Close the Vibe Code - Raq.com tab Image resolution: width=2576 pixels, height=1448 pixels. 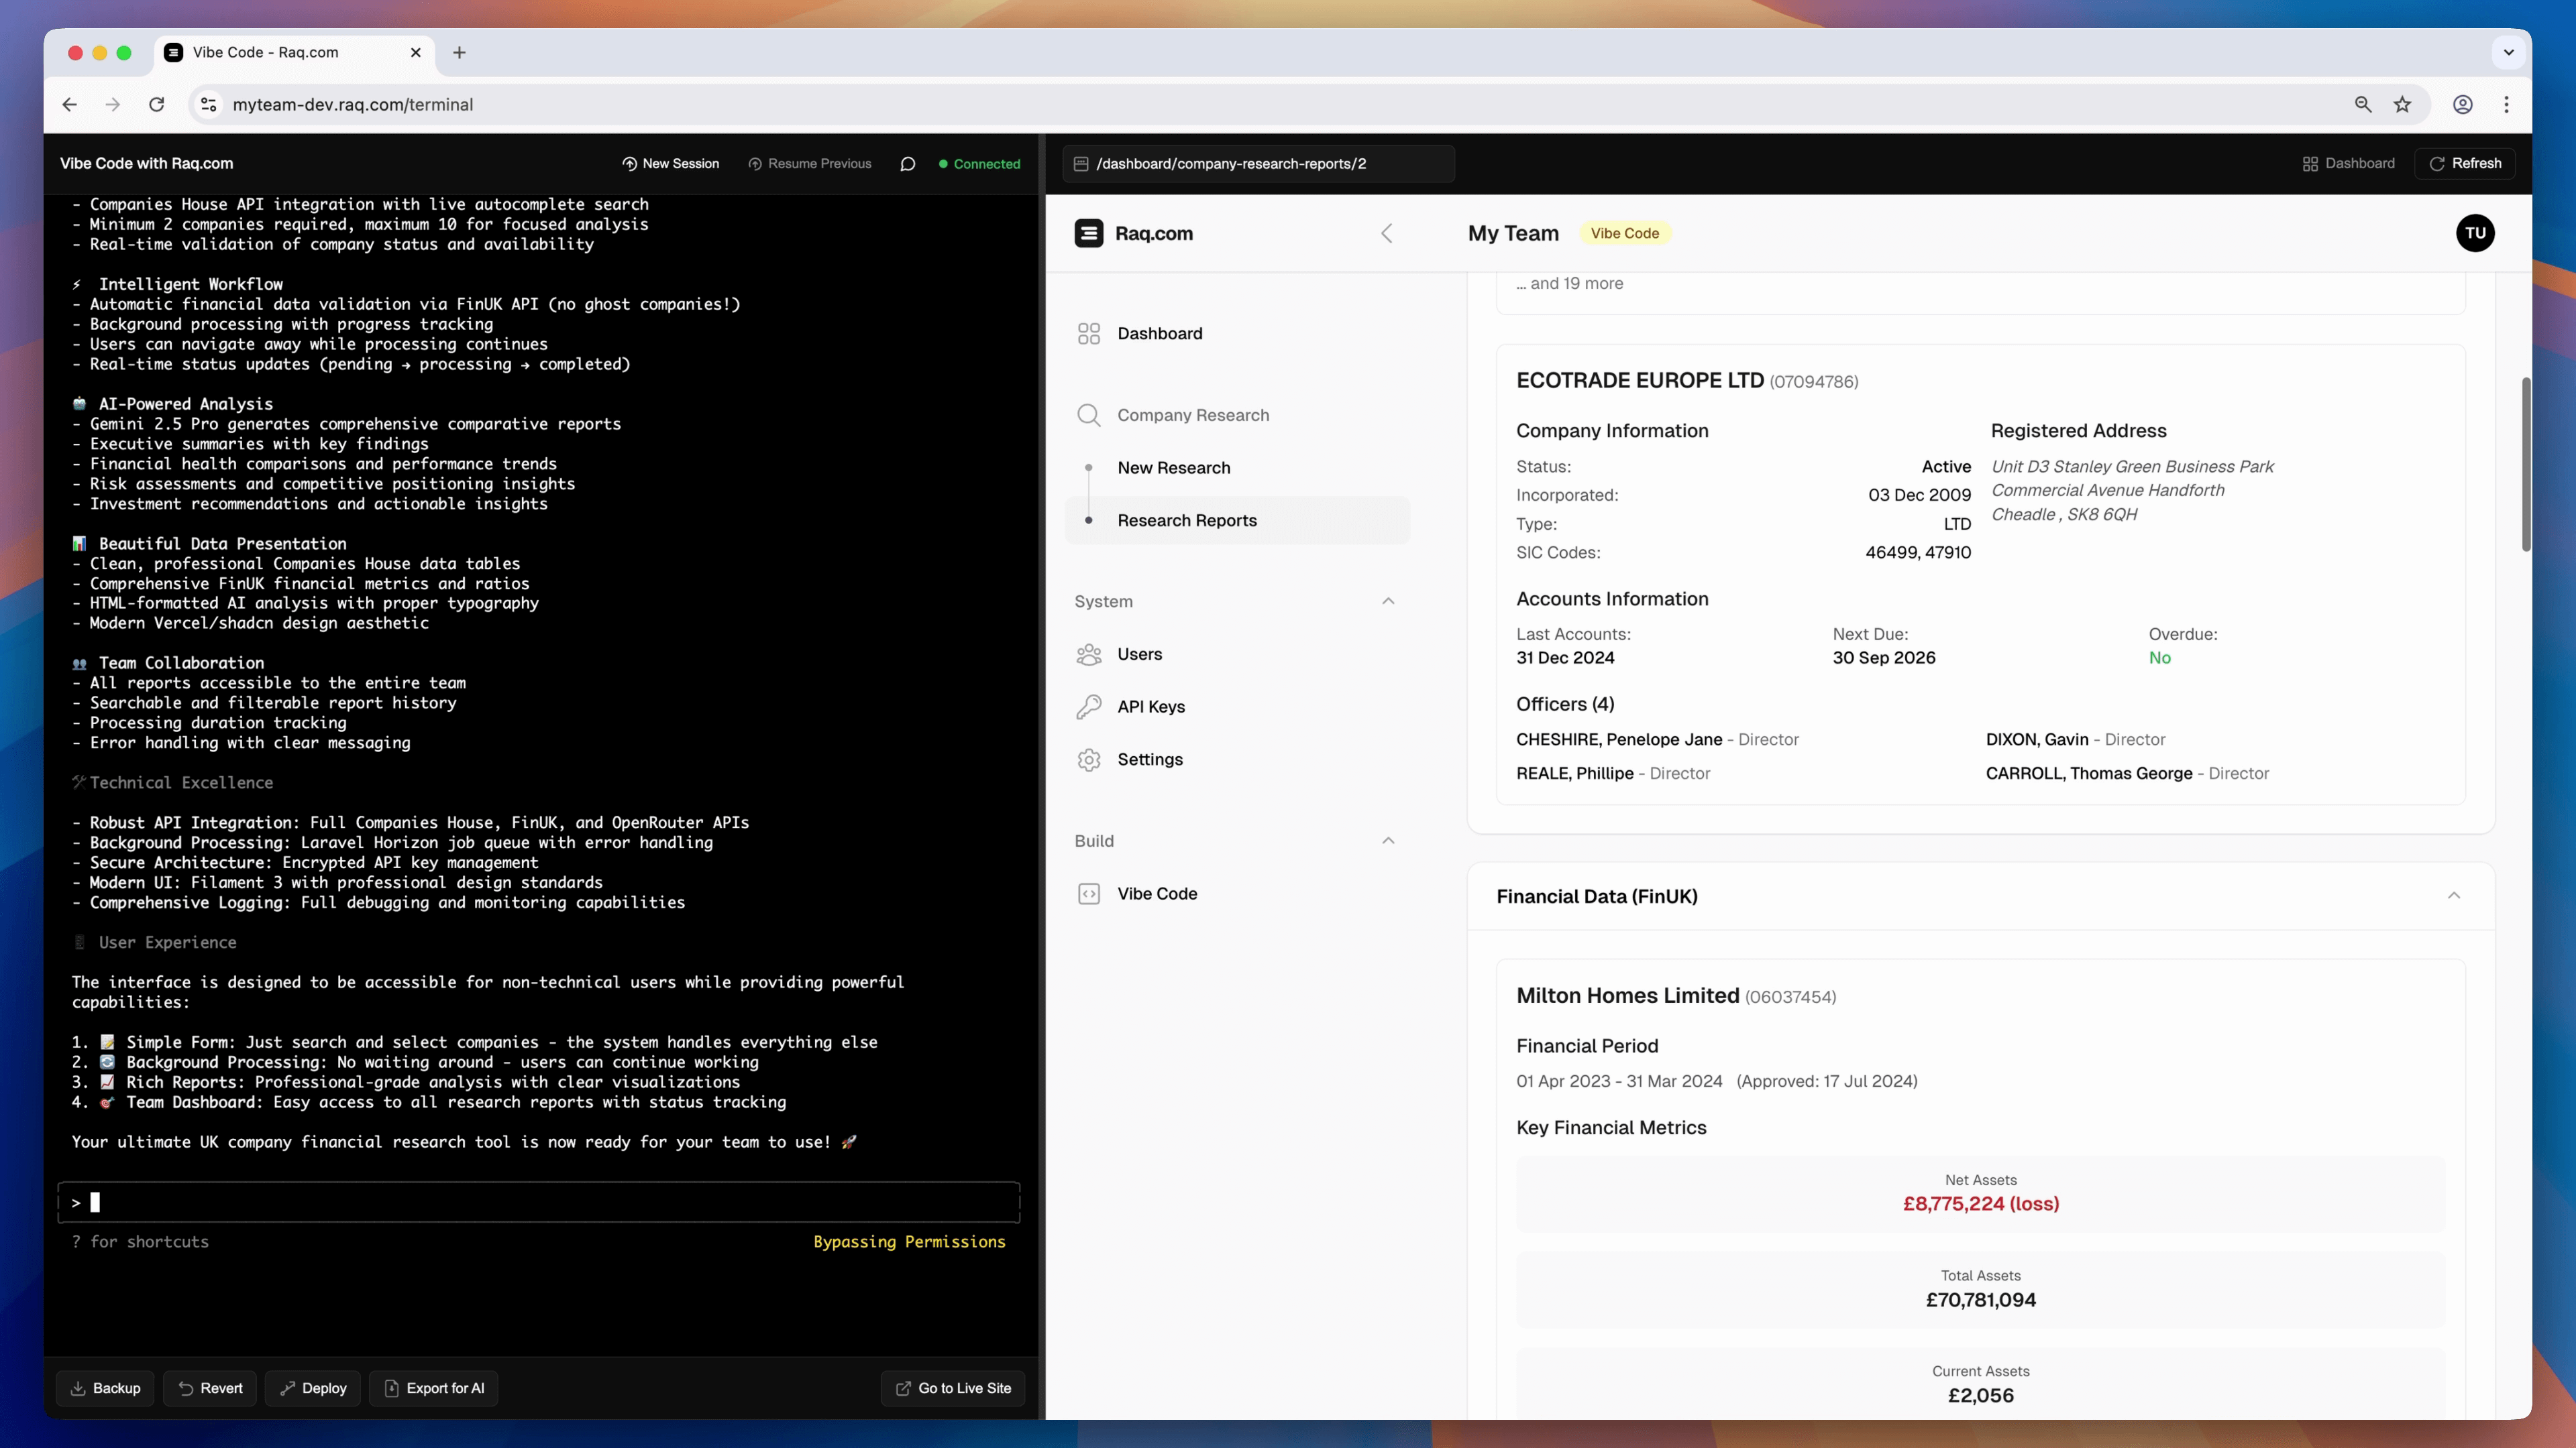416,52
